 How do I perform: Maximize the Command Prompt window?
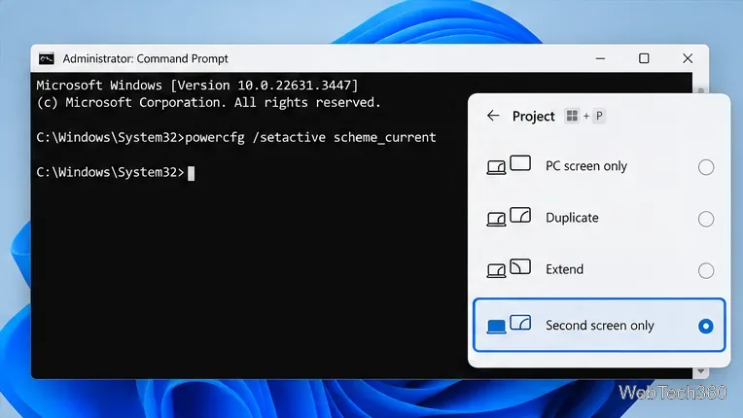pos(644,58)
